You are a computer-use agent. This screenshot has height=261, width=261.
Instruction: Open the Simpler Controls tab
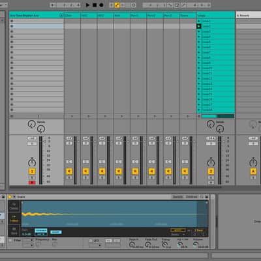coord(192,197)
